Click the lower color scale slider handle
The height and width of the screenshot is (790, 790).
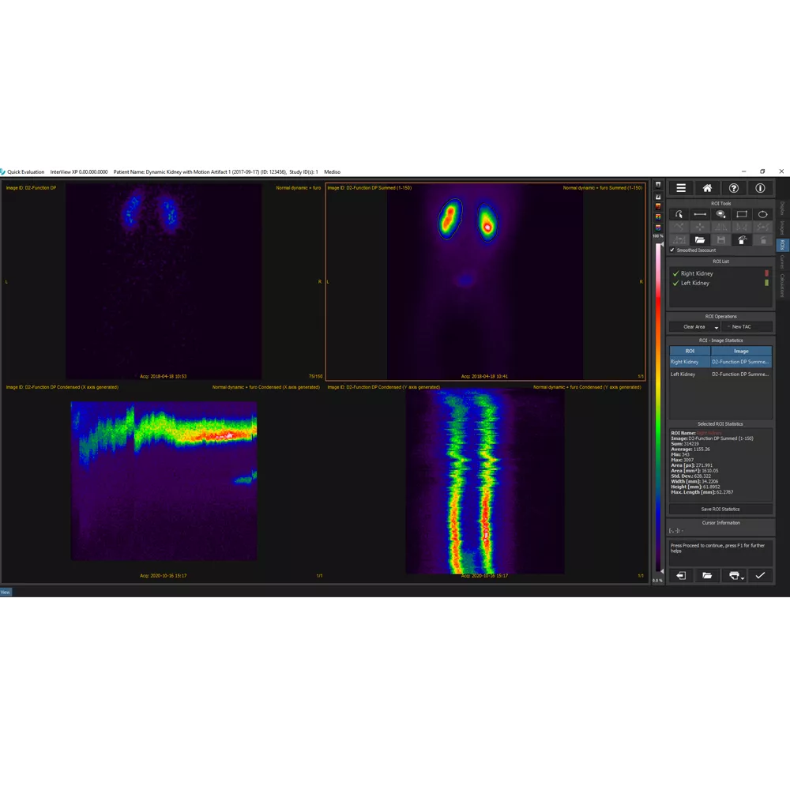pyautogui.click(x=661, y=571)
